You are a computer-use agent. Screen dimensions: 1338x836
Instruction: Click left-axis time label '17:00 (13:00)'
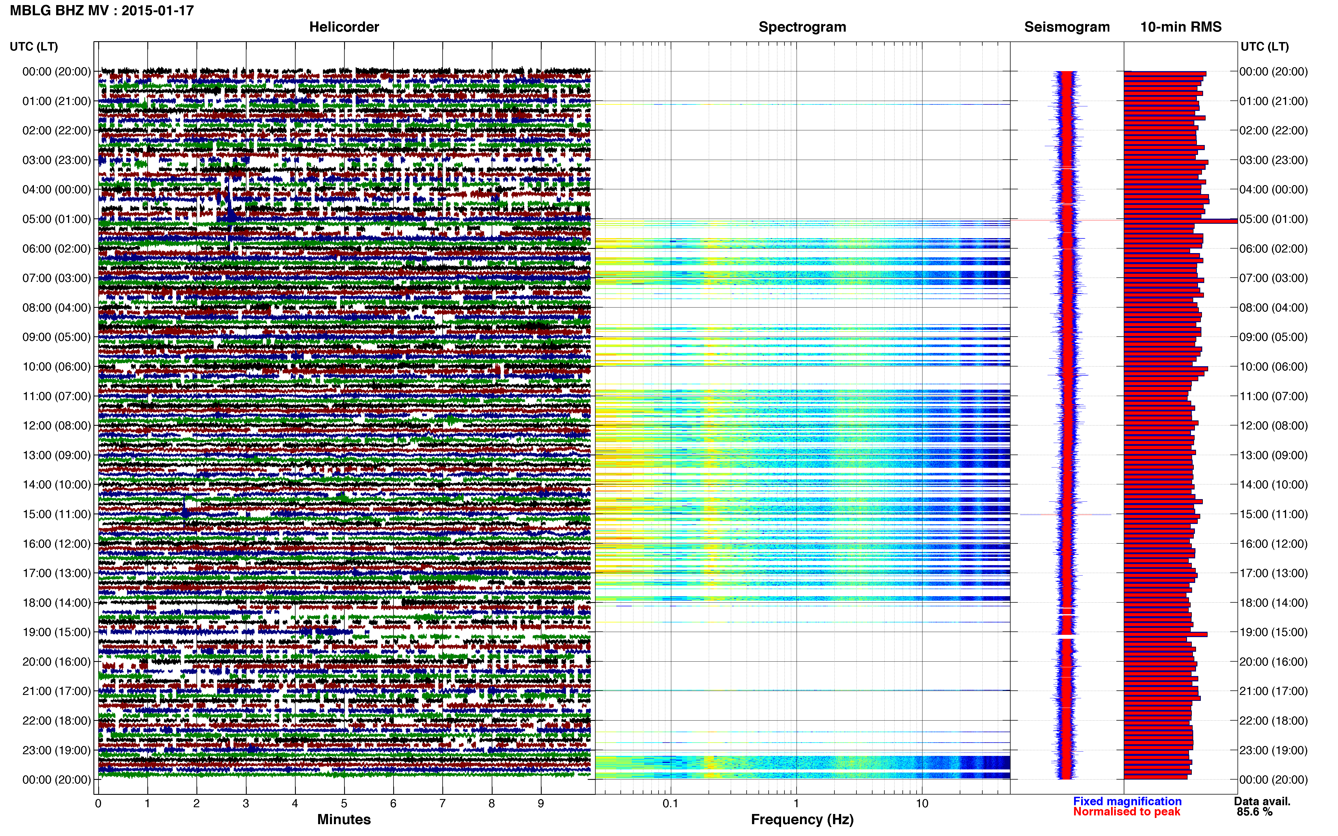(x=56, y=573)
